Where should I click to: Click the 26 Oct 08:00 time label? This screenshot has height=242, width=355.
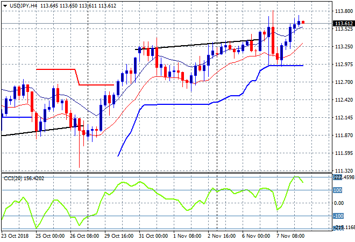pos(84,236)
